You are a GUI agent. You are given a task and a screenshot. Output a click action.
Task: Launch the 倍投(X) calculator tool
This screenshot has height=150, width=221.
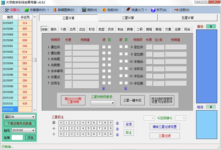pyautogui.click(x=84, y=10)
